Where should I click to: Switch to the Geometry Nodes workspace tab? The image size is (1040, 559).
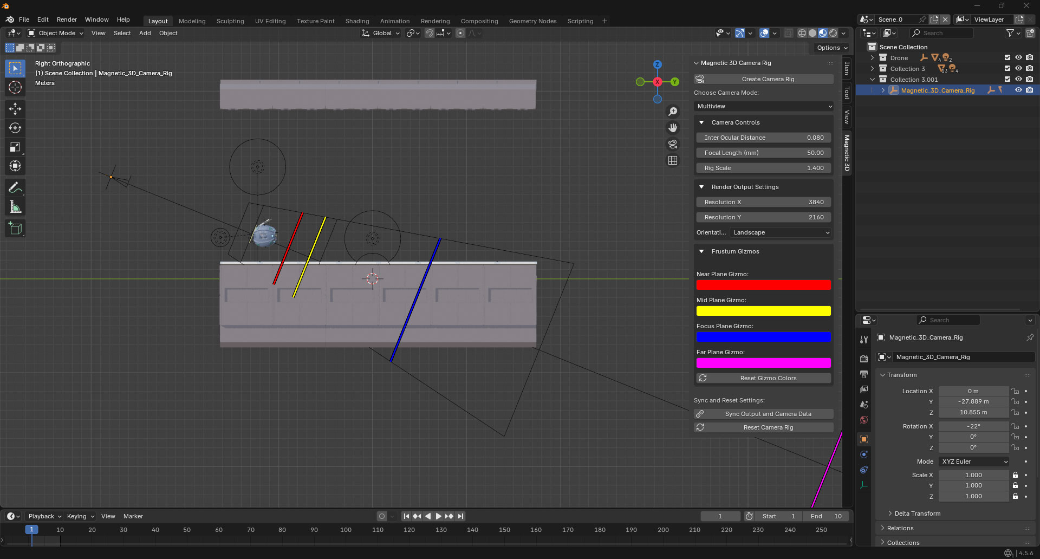point(532,21)
